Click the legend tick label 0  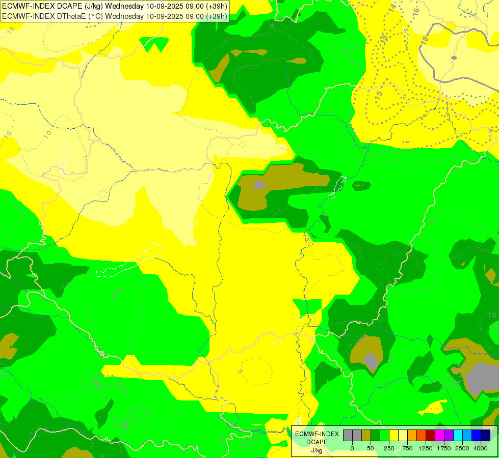(352, 448)
